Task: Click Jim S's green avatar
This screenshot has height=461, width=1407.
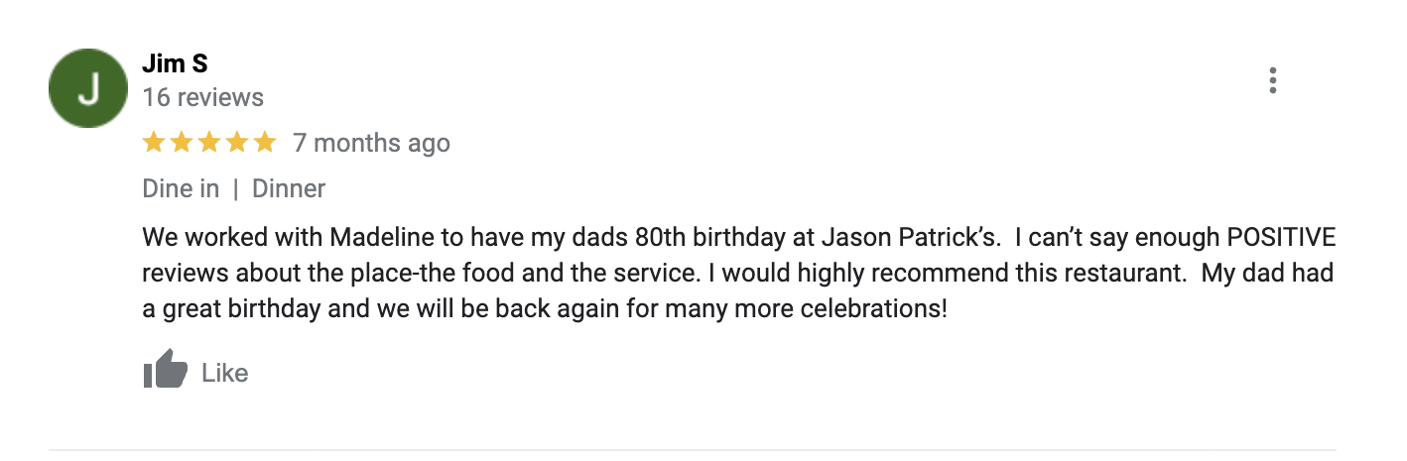Action: click(88, 87)
